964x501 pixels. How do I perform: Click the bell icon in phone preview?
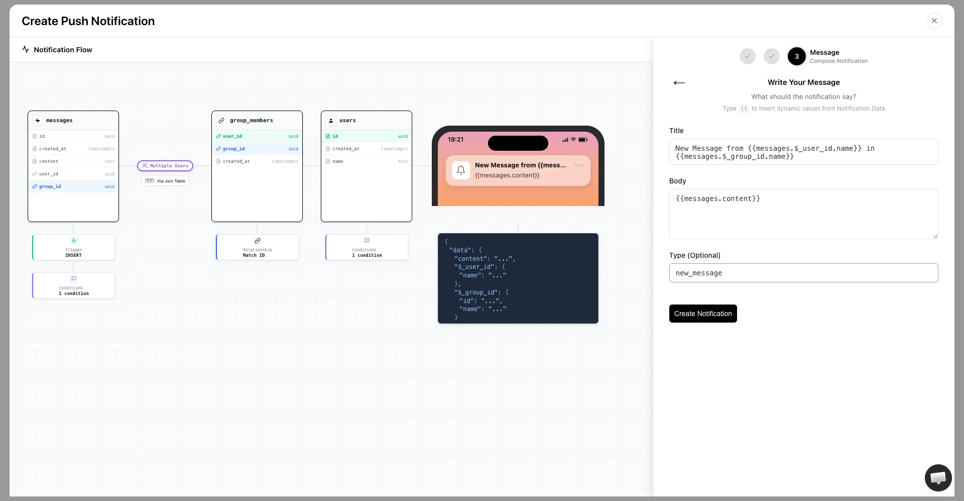(460, 170)
